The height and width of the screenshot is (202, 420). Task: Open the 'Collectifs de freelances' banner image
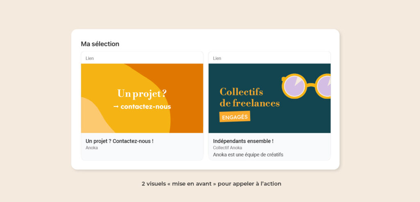tap(269, 98)
